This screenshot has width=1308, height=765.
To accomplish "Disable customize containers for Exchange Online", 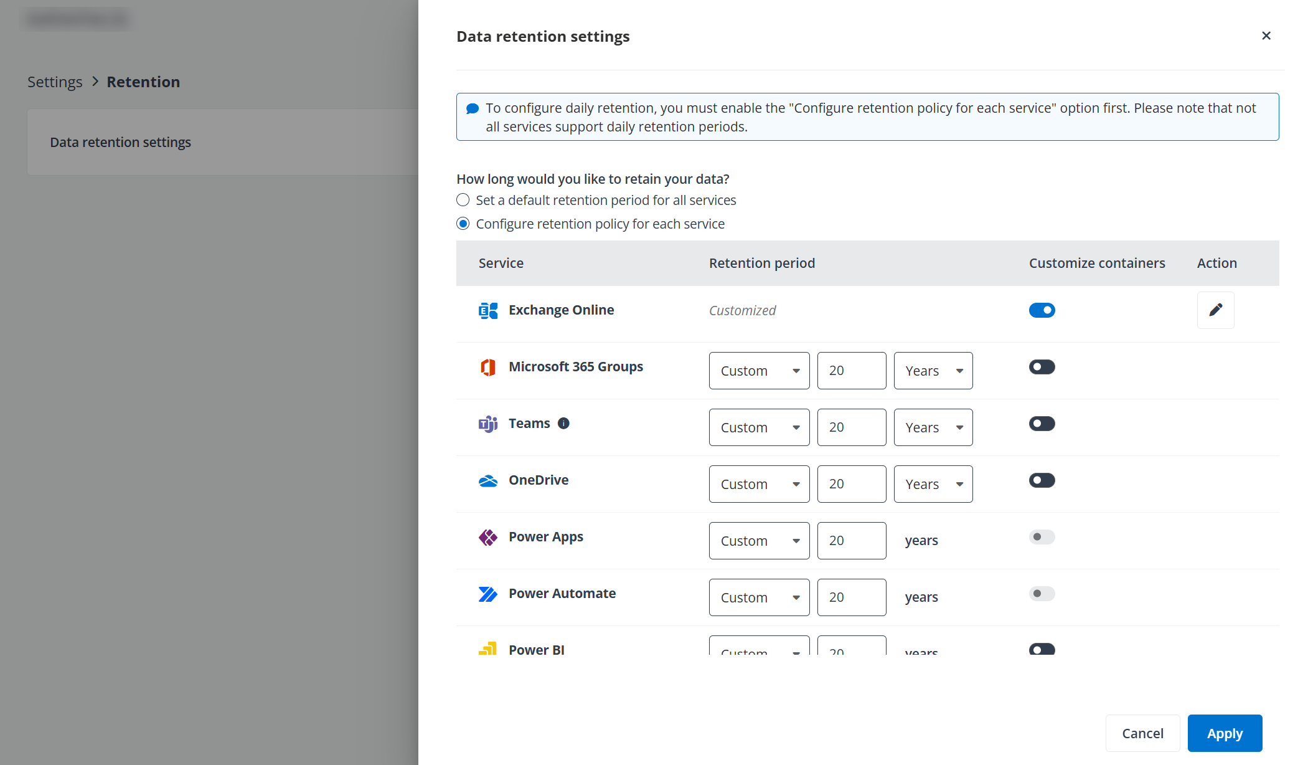I will (1042, 310).
